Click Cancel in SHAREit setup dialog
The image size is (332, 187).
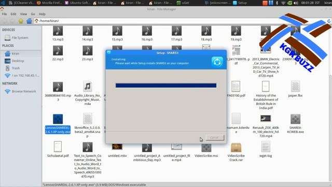[x=215, y=138]
